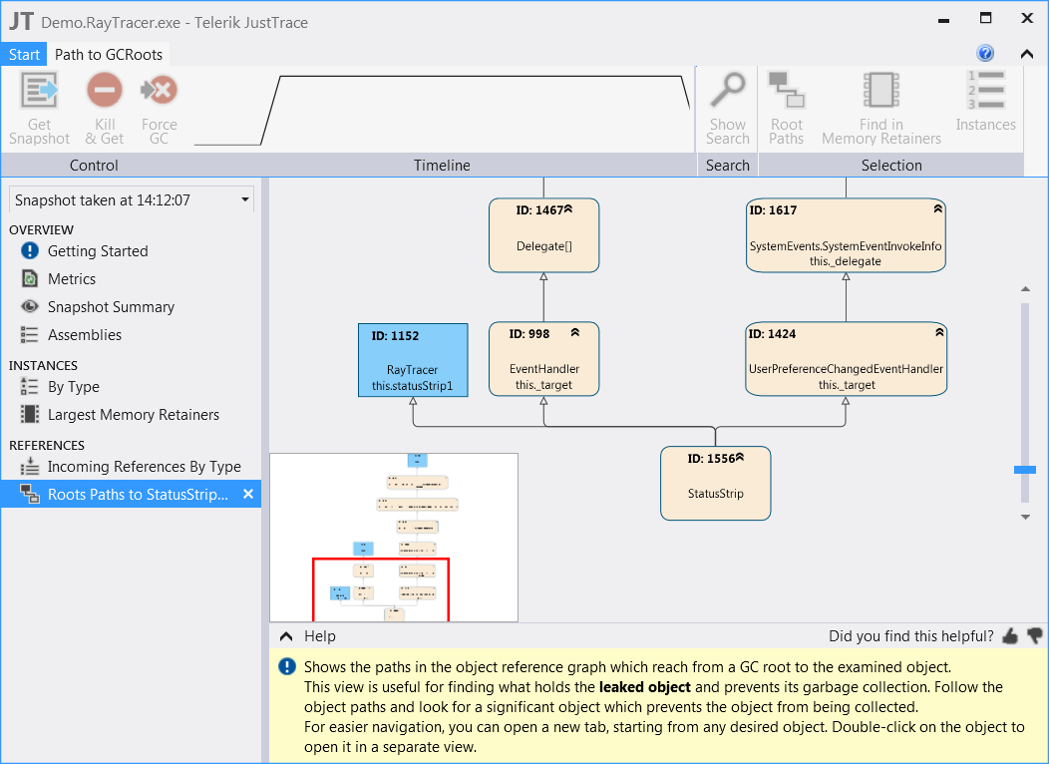Click the memory timeline graph

[442, 109]
